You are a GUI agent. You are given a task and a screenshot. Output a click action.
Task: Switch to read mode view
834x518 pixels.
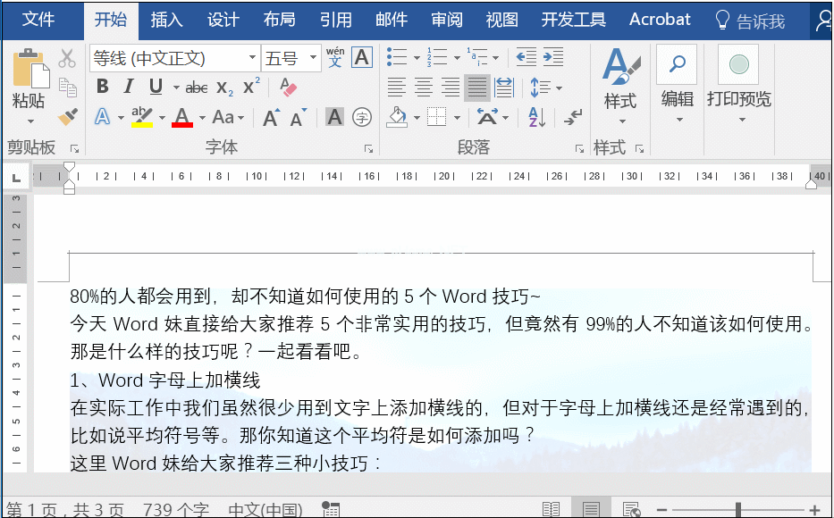click(551, 509)
